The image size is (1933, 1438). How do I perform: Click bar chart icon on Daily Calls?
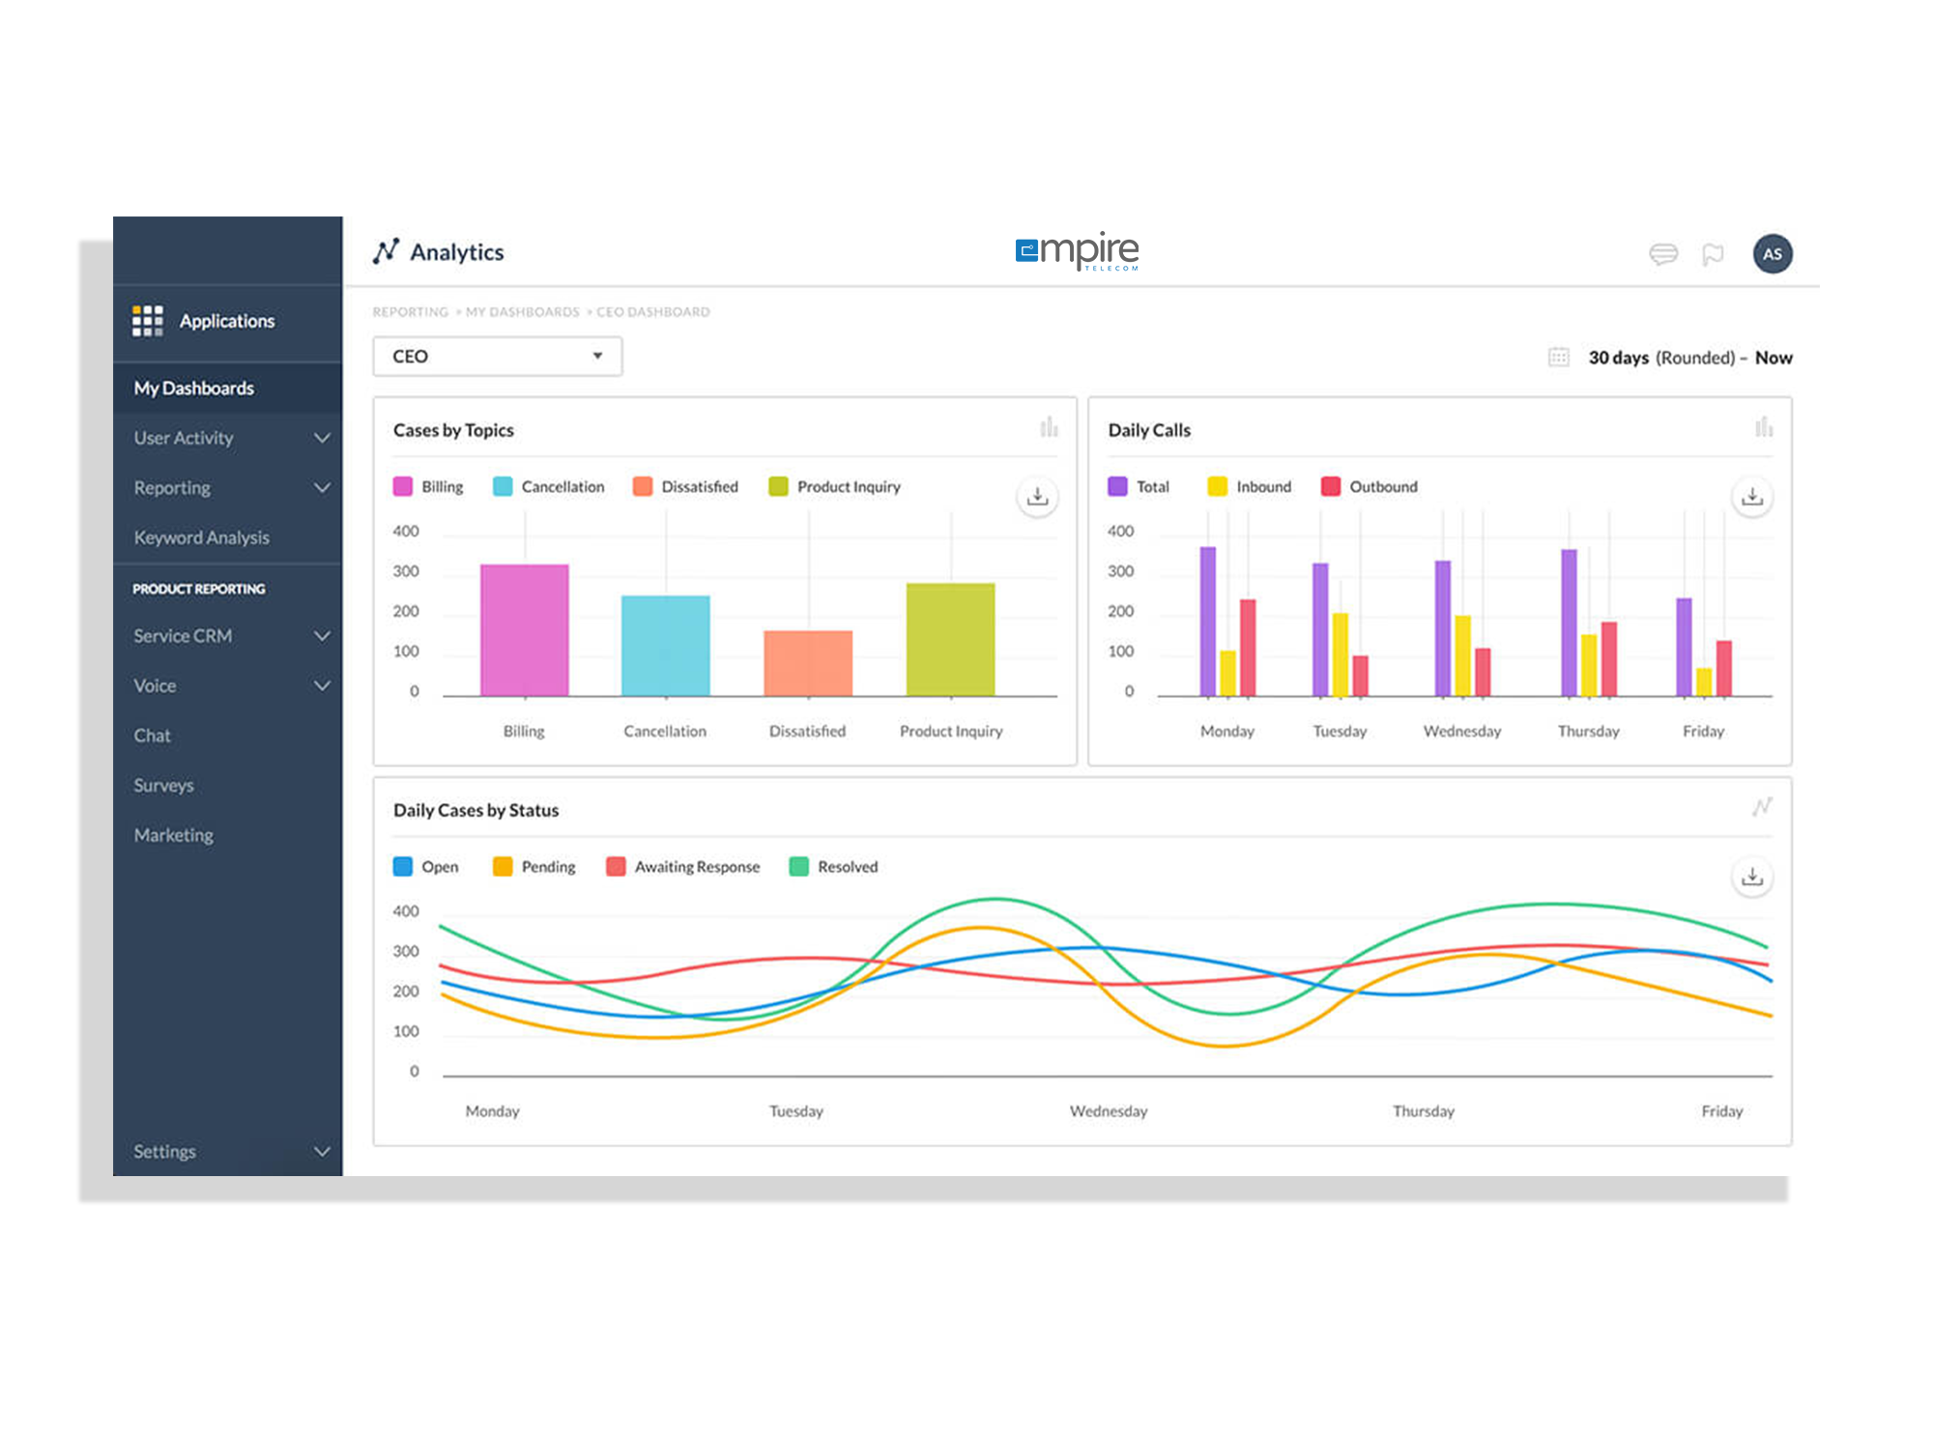pyautogui.click(x=1764, y=427)
